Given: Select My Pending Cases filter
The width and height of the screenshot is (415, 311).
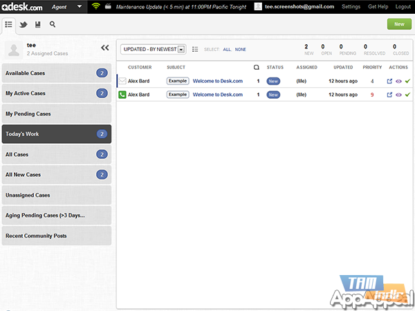Looking at the screenshot, I should [57, 114].
